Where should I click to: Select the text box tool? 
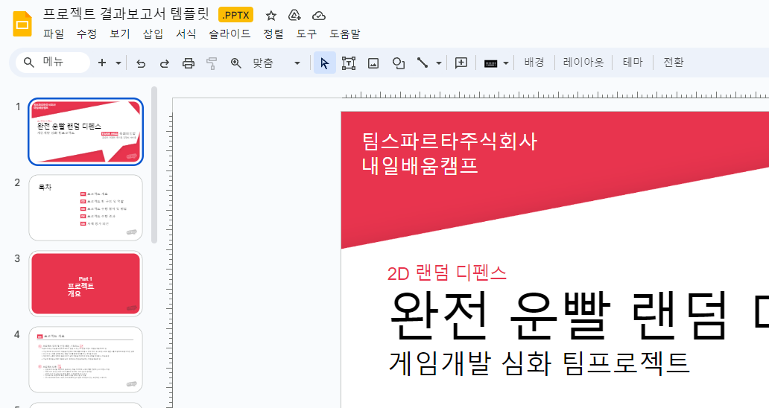click(x=349, y=63)
